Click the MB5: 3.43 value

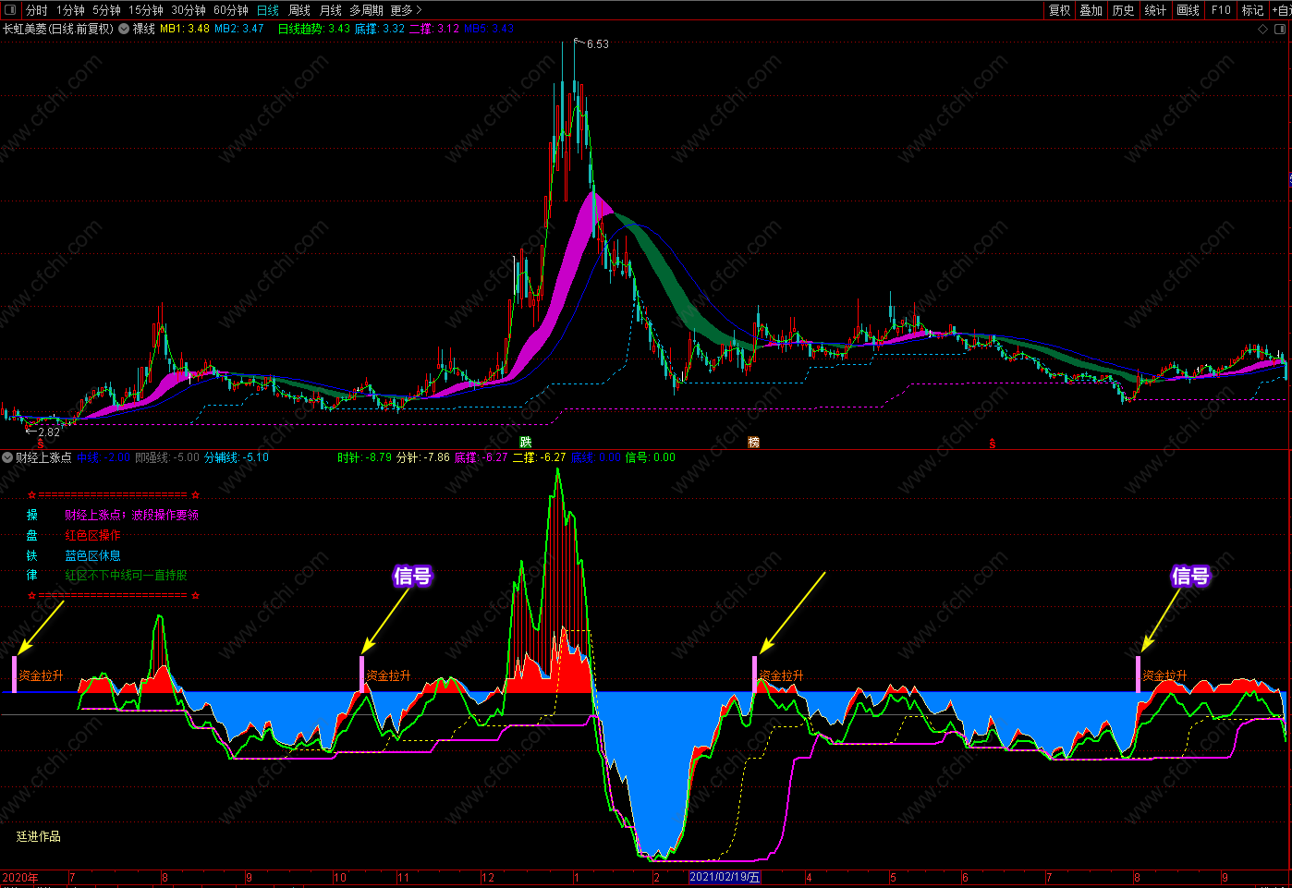[489, 29]
